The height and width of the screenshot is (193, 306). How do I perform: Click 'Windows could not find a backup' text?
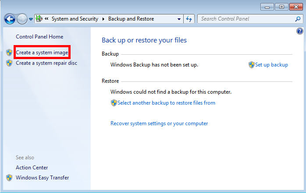pos(171,92)
